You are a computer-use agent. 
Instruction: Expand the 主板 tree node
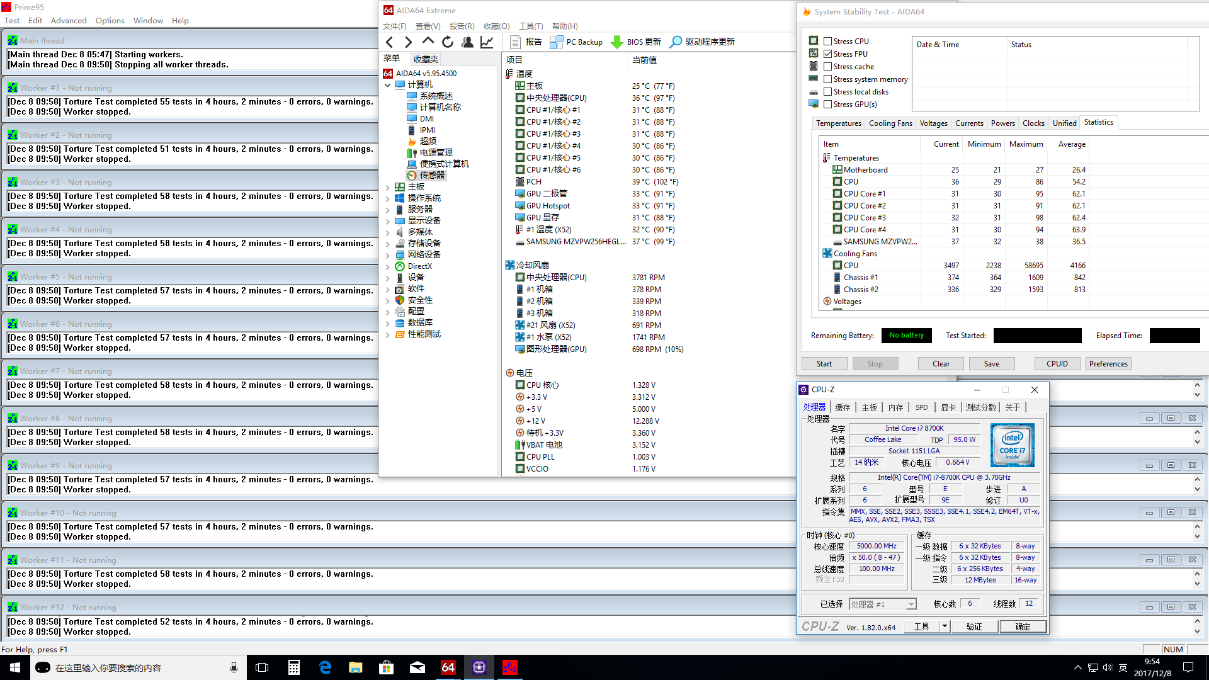[388, 187]
